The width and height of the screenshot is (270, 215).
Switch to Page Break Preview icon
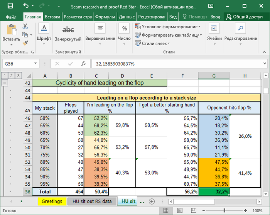coord(194,210)
